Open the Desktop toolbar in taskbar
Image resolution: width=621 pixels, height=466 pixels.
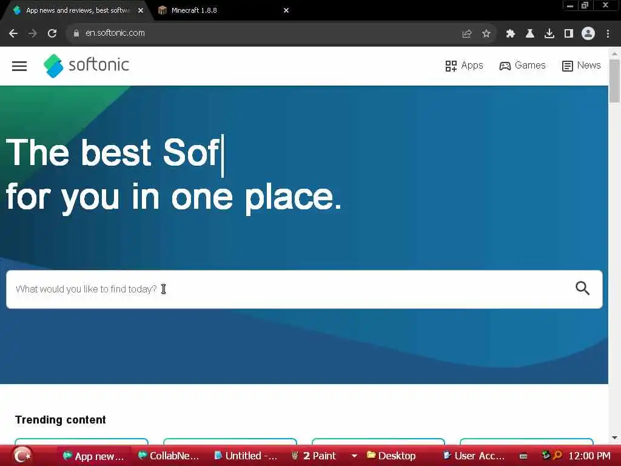(x=391, y=456)
